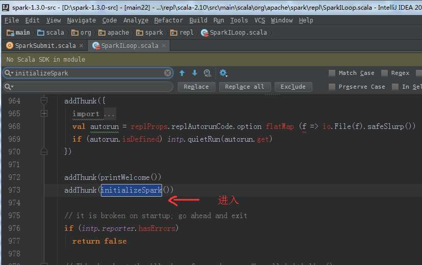Image resolution: width=422 pixels, height=265 pixels.
Task: Open the Edit menu
Action: tap(32, 20)
